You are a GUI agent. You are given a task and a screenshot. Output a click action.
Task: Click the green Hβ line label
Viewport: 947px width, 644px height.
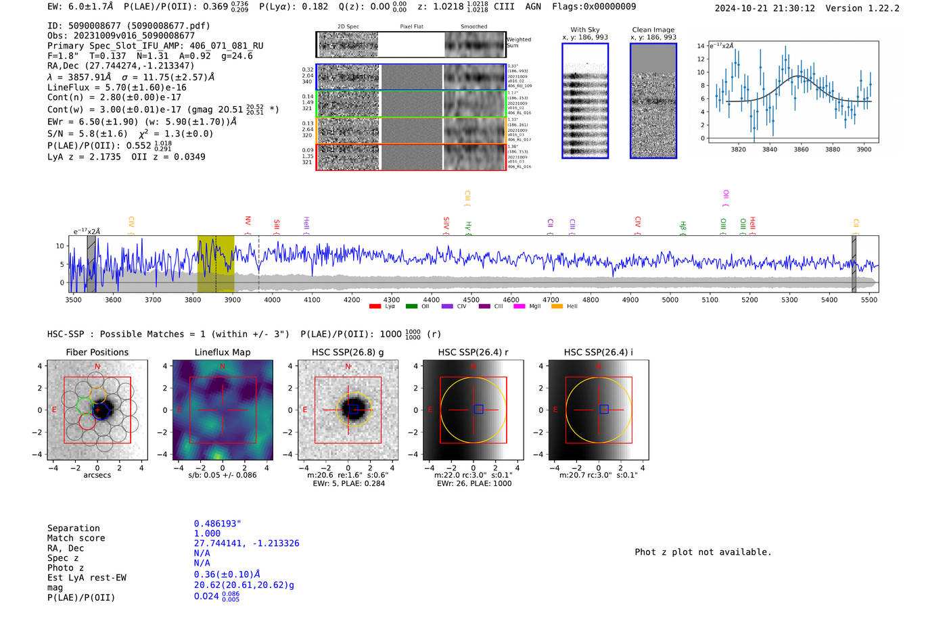click(x=683, y=227)
